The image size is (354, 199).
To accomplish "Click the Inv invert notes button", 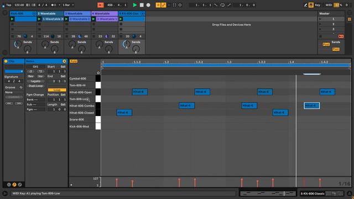I will [x=40, y=76].
